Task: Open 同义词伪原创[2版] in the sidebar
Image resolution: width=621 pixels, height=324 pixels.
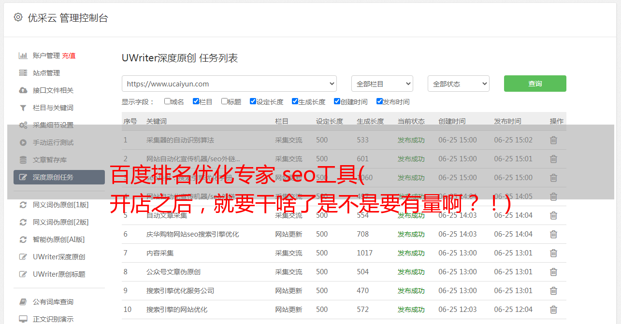Action: [x=60, y=222]
